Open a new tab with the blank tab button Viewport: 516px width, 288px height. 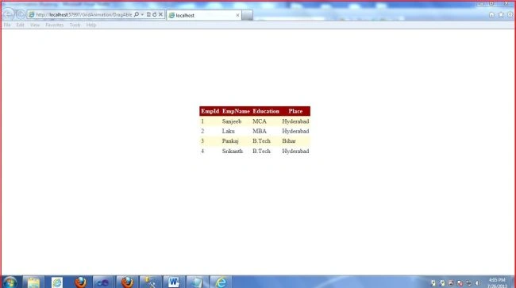(x=247, y=15)
